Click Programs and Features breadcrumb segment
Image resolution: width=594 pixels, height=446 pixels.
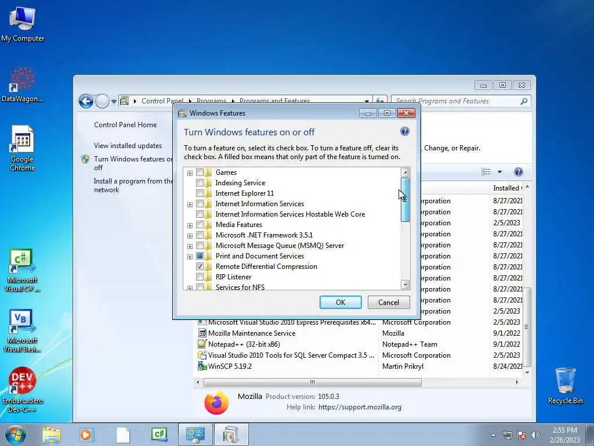274,101
